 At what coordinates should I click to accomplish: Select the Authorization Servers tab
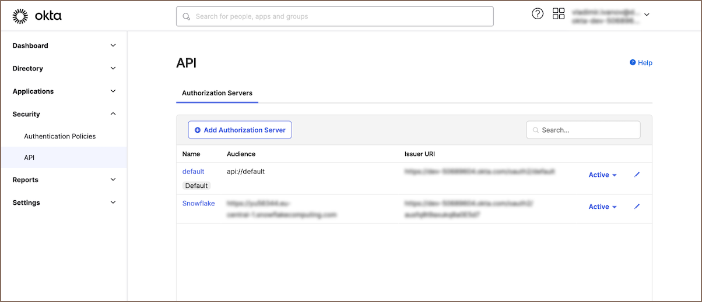[x=217, y=93]
